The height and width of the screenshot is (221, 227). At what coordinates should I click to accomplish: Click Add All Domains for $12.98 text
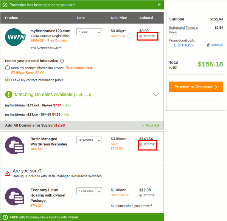35,125
